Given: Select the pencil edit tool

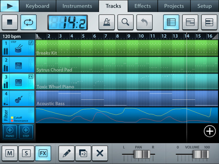Looking at the screenshot, I should pyautogui.click(x=67, y=153).
